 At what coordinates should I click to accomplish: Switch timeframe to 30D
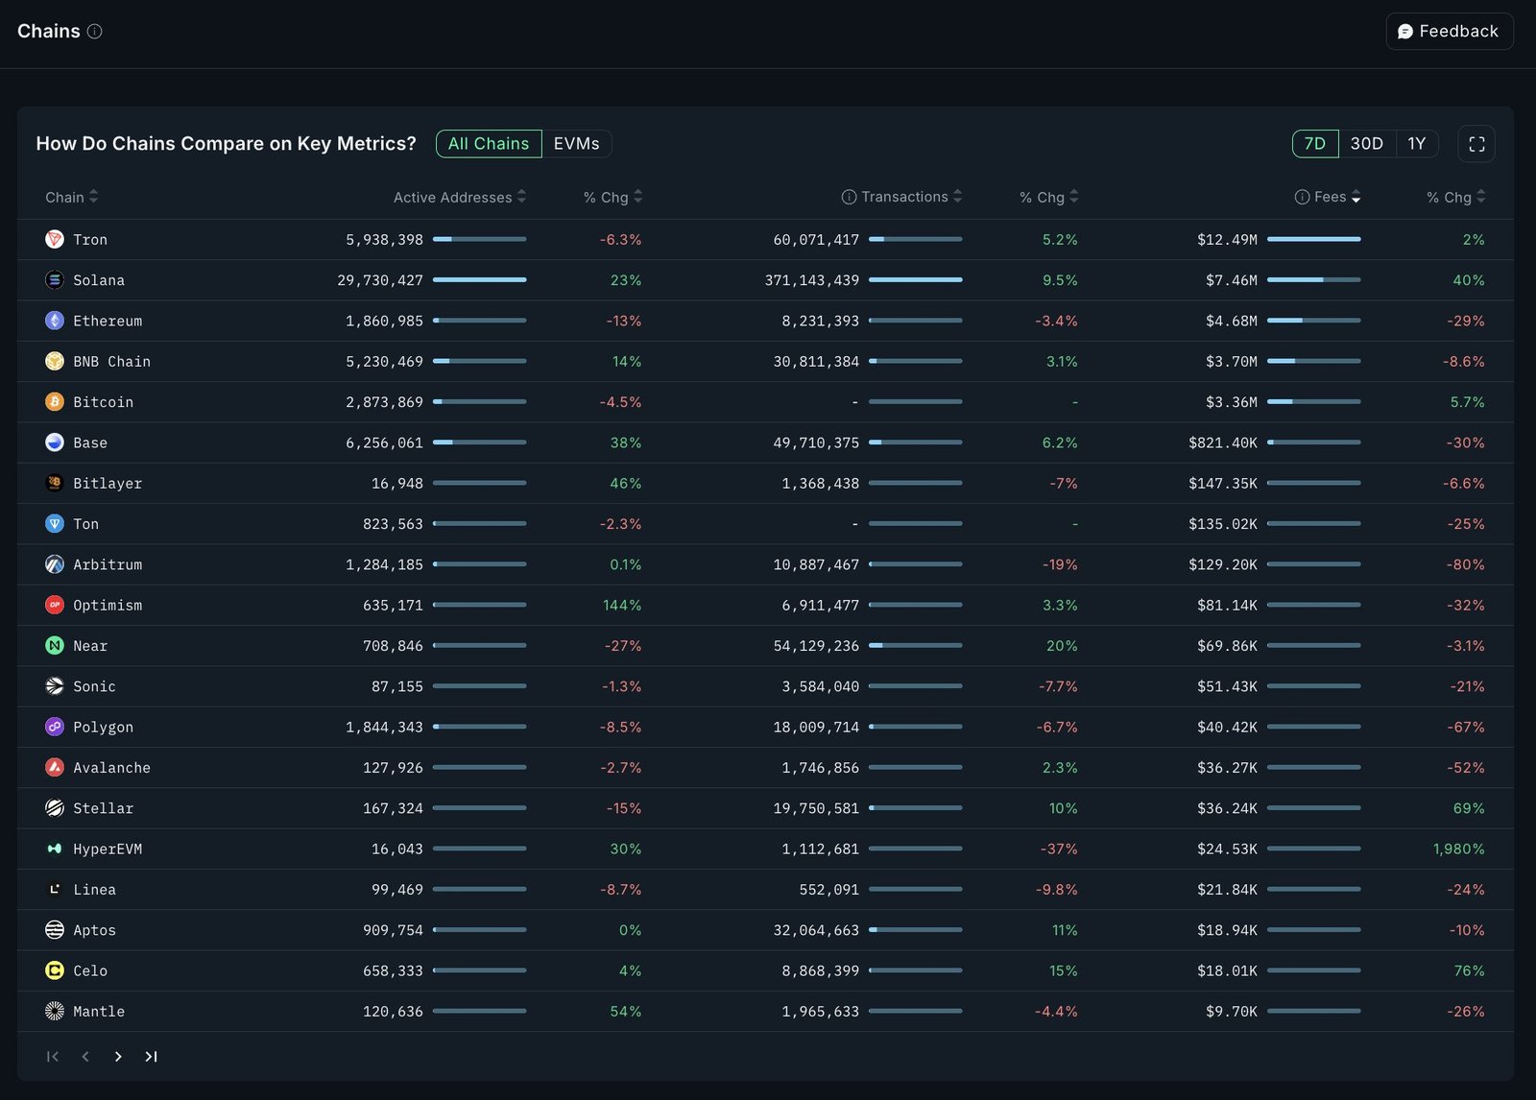point(1366,144)
